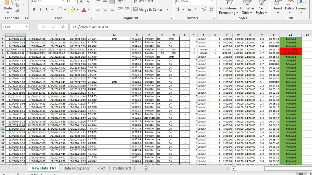The height and width of the screenshot is (175, 312).
Task: Switch to Data Occupancy sheet tab
Action: tap(76, 168)
